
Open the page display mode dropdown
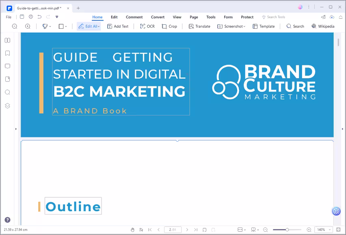(x=255, y=230)
